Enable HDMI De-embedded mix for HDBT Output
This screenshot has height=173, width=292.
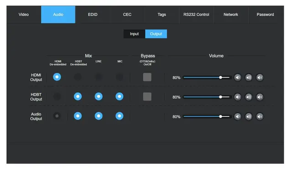57,96
